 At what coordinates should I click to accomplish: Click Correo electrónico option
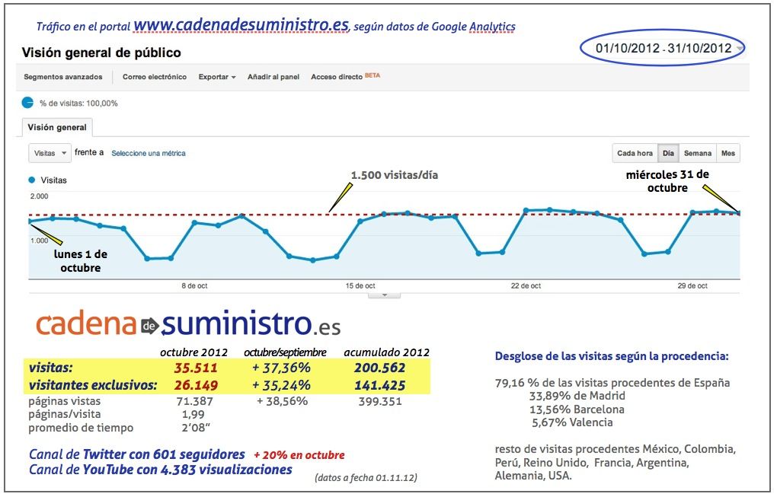pos(155,77)
